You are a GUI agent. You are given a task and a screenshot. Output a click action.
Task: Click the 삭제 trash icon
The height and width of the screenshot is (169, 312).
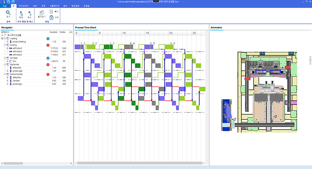click(51, 17)
